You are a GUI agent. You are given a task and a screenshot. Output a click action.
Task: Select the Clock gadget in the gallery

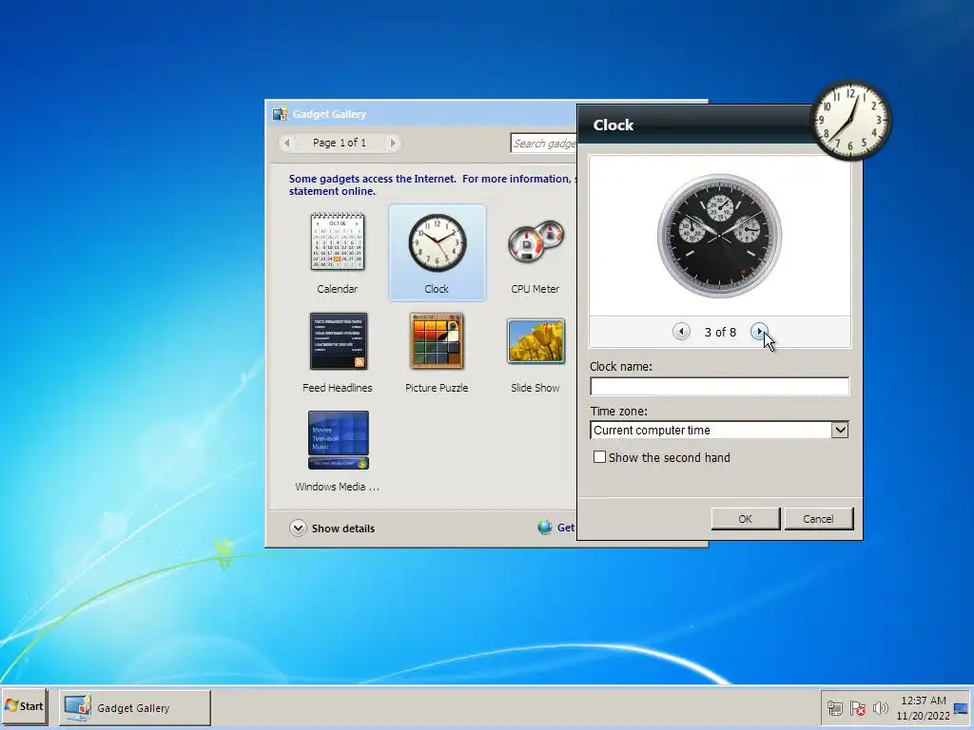[437, 253]
